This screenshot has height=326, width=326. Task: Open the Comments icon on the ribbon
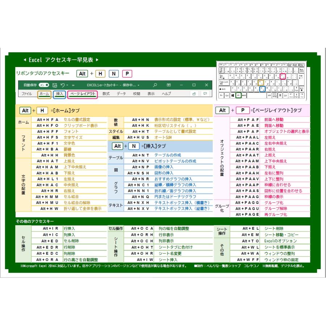(205, 93)
